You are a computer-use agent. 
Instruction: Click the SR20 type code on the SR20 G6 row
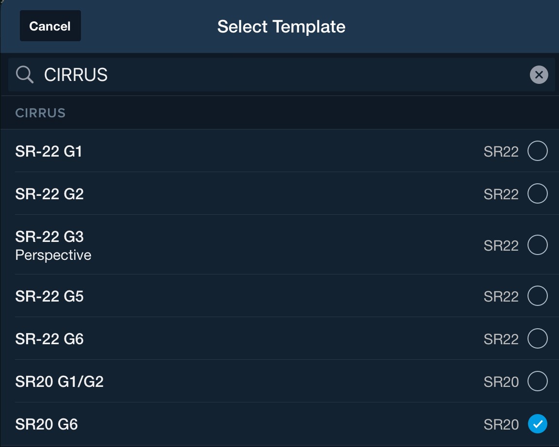click(x=501, y=425)
